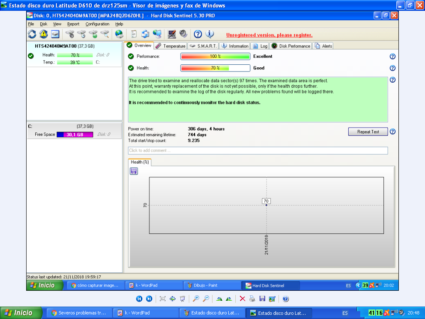Click the Refresh disk status icon in Hard Disk Sentinel toolbar
This screenshot has height=319, width=425.
point(32,34)
